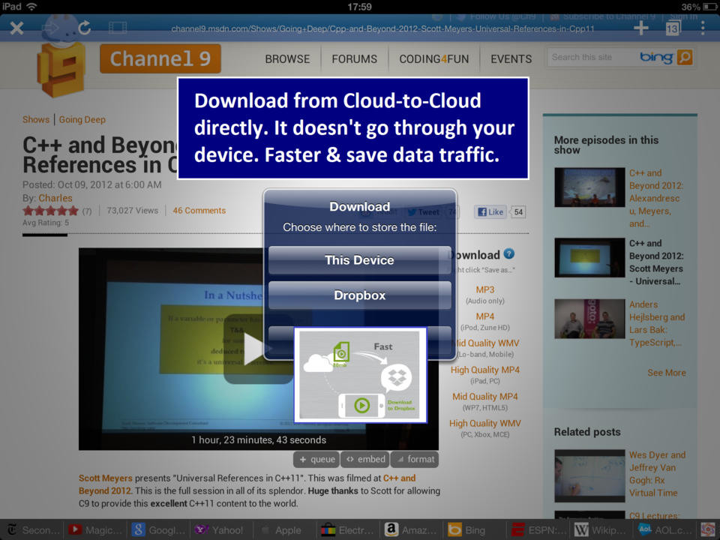Open the BROWSE menu
The width and height of the screenshot is (720, 540).
point(287,59)
